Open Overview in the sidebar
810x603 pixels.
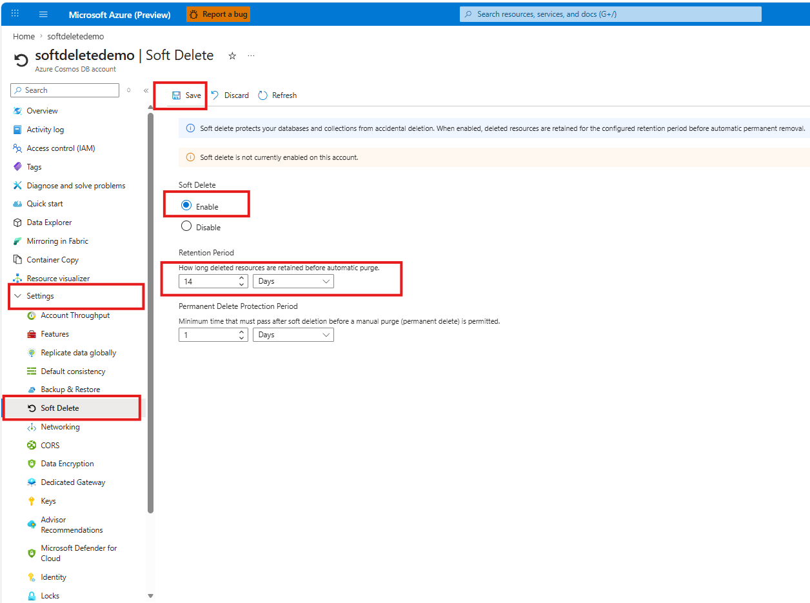click(42, 111)
